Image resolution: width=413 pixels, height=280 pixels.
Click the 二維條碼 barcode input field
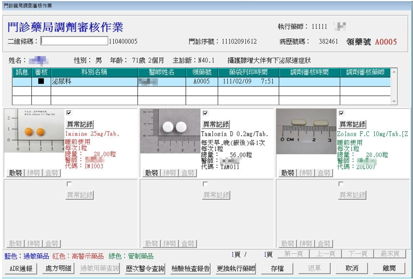[x=74, y=41]
